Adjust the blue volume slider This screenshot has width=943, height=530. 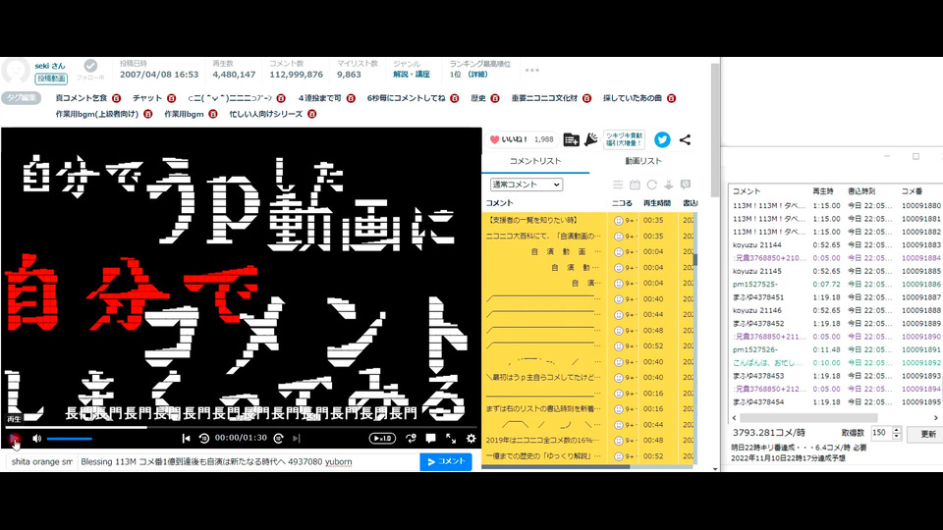69,439
